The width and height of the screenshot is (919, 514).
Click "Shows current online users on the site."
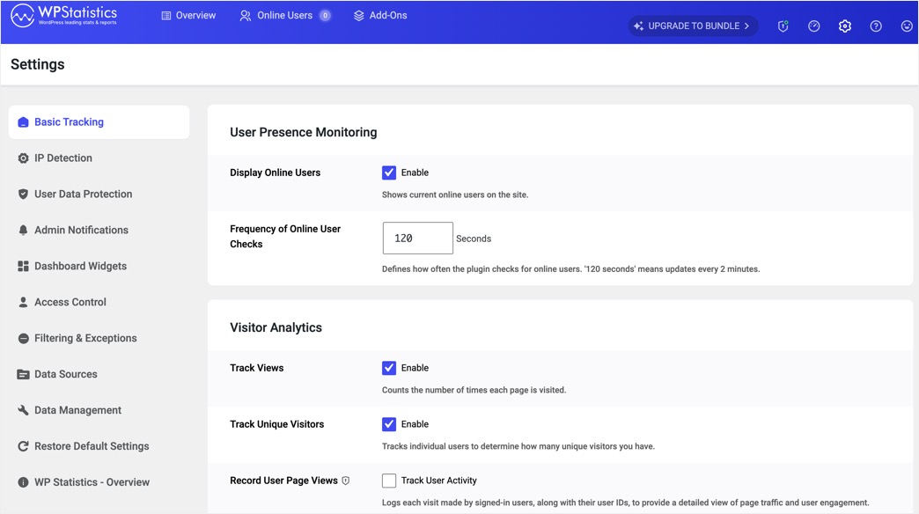click(455, 195)
